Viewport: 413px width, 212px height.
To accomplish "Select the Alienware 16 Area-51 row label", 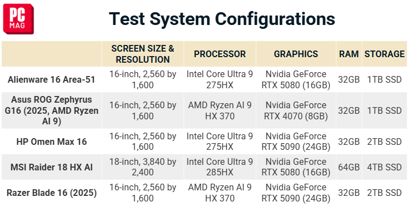I will pos(52,79).
